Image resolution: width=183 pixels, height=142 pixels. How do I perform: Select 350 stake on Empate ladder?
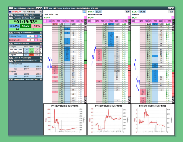point(160,21)
